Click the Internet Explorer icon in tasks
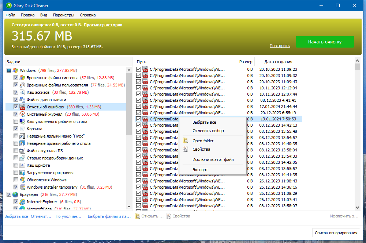 [x=22, y=202]
